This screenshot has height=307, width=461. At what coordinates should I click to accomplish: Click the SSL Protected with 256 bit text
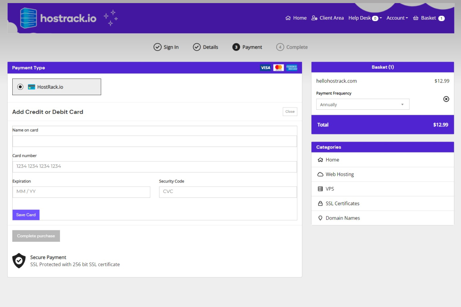75,264
